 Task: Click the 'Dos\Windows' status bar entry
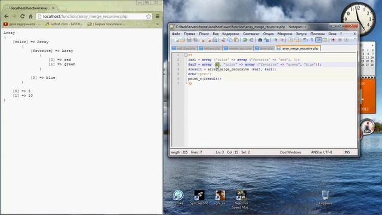click(x=291, y=152)
